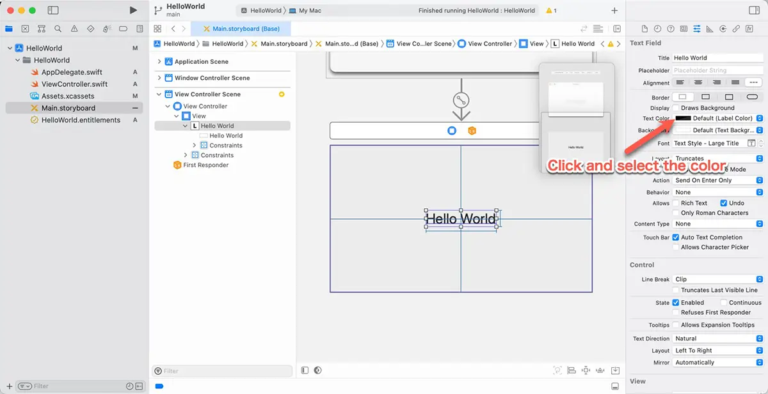Uncheck the Enabled state checkbox
The width and height of the screenshot is (768, 394).
(x=676, y=303)
